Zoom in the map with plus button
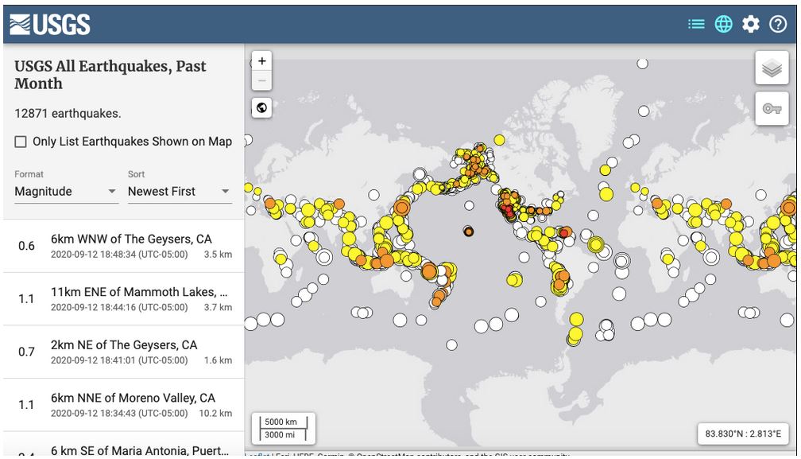801x459 pixels. (262, 61)
